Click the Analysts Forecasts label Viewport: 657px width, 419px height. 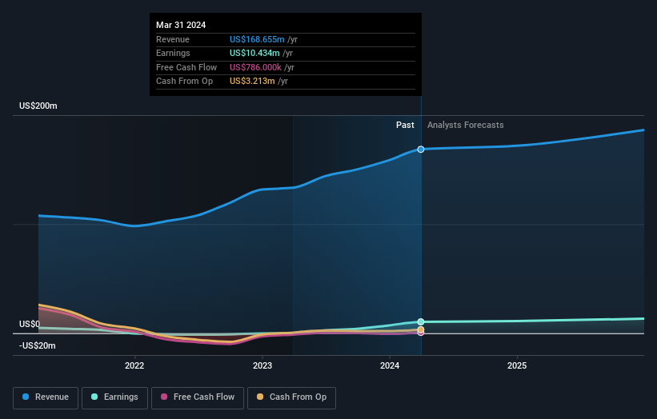pos(466,126)
